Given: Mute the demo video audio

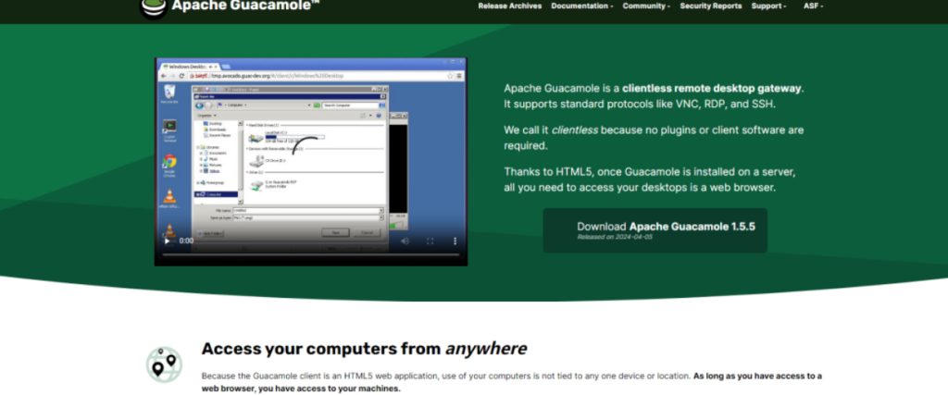Looking at the screenshot, I should (405, 241).
